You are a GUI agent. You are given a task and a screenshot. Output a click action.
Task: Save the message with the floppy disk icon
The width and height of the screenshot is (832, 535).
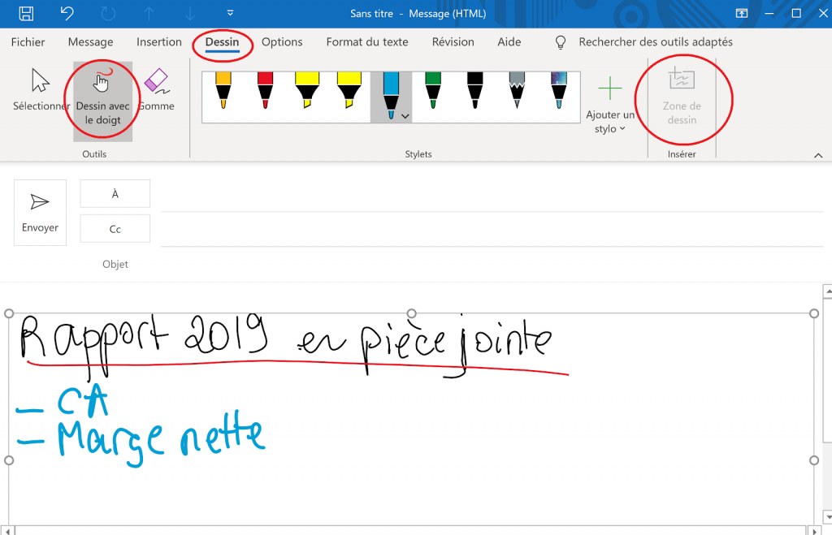26,13
